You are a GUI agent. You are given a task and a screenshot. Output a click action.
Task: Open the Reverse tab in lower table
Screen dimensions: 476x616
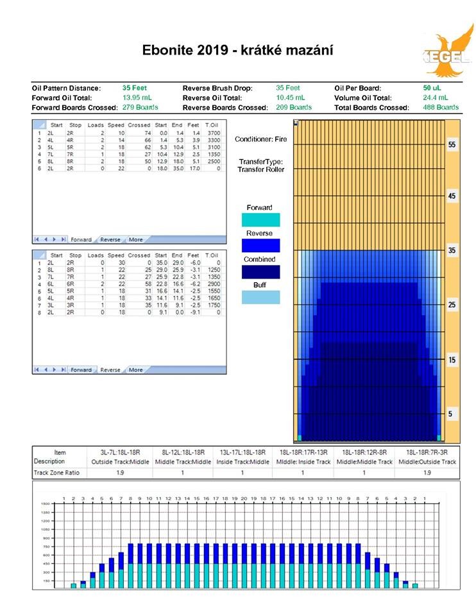click(x=110, y=370)
